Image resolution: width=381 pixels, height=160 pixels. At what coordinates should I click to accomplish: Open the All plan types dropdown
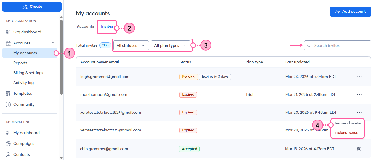pos(171,45)
